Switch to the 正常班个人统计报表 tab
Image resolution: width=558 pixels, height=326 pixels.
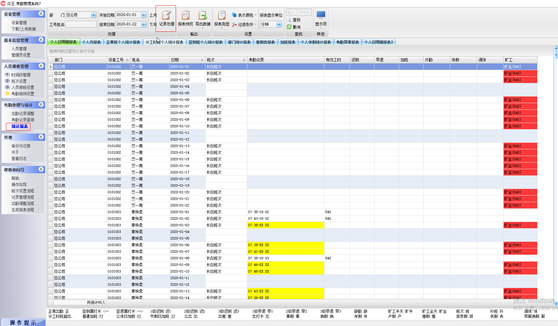point(123,42)
